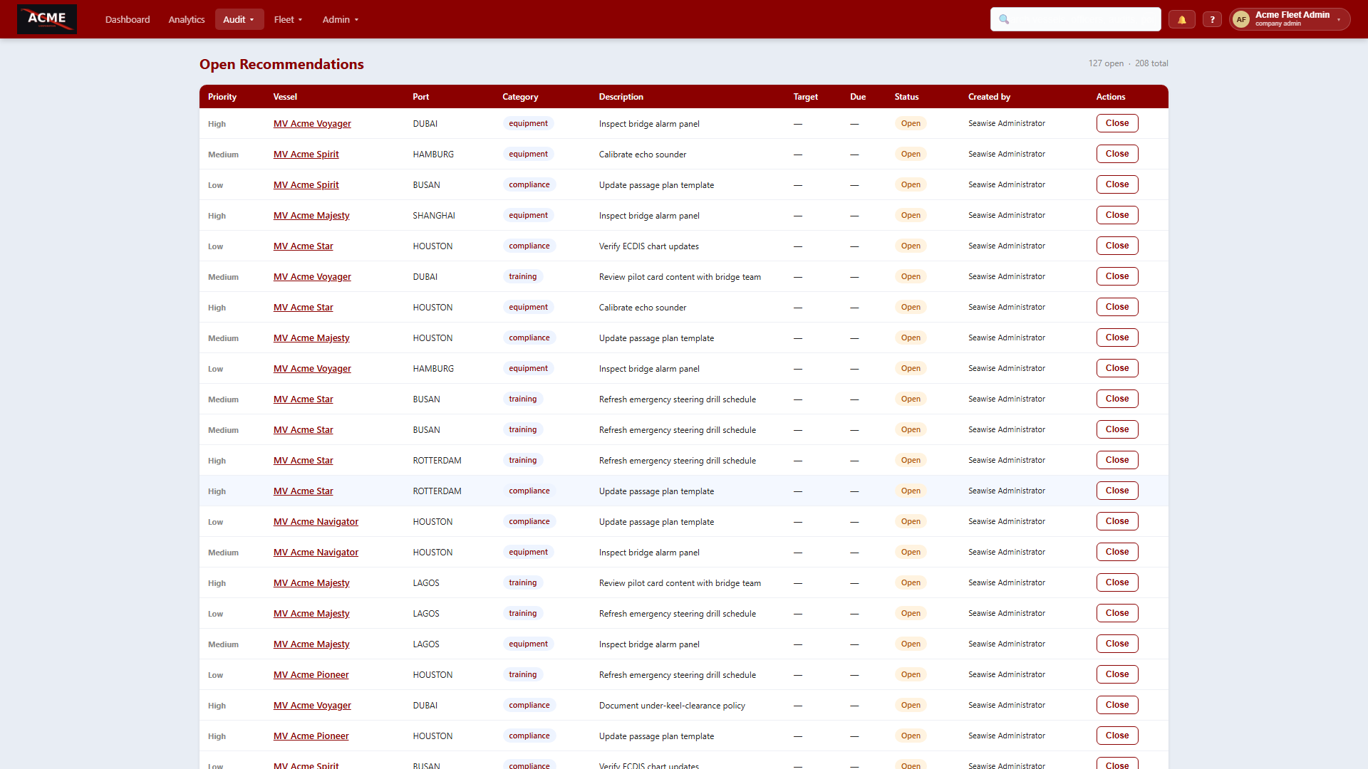Click the AF user avatar
Screen dimensions: 1368x769
point(1241,19)
